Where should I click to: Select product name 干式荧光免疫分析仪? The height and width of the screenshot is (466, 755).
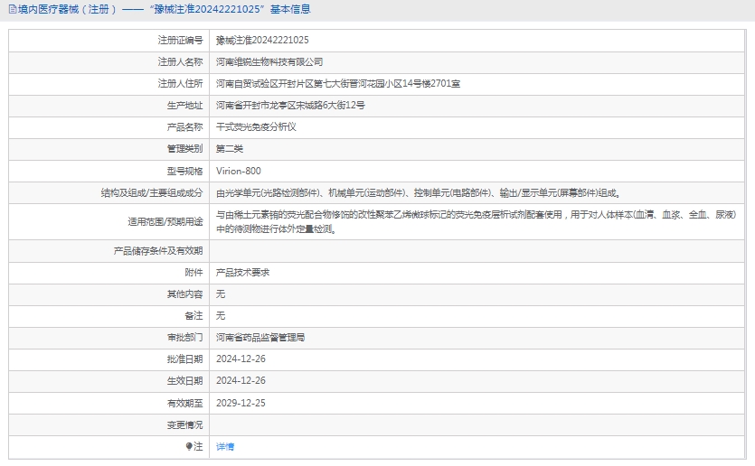click(256, 127)
